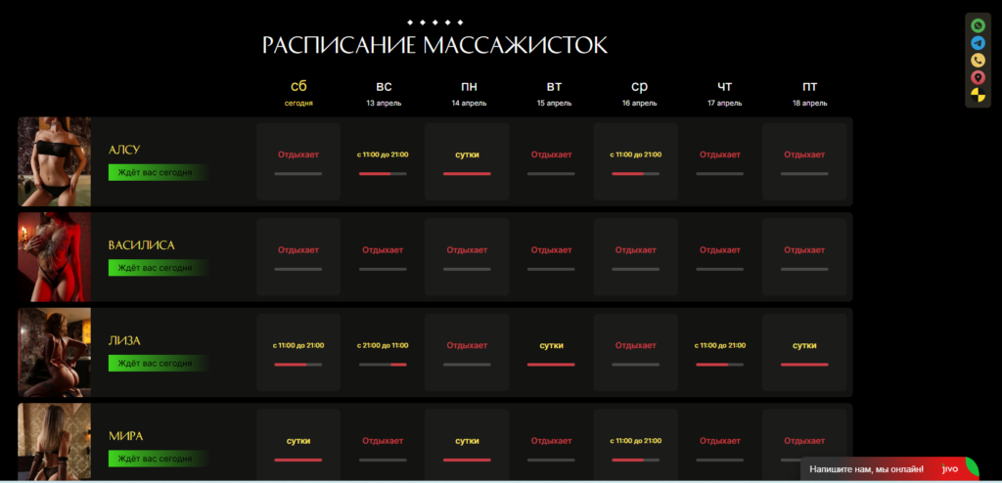This screenshot has height=483, width=1002.
Task: Open Алсу's profile photo thumbnail
Action: pos(55,161)
